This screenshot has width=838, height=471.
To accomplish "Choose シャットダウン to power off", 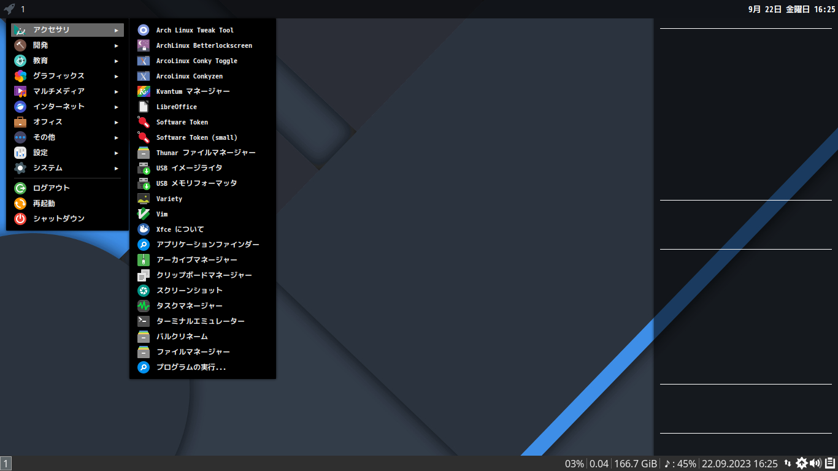I will pyautogui.click(x=67, y=219).
